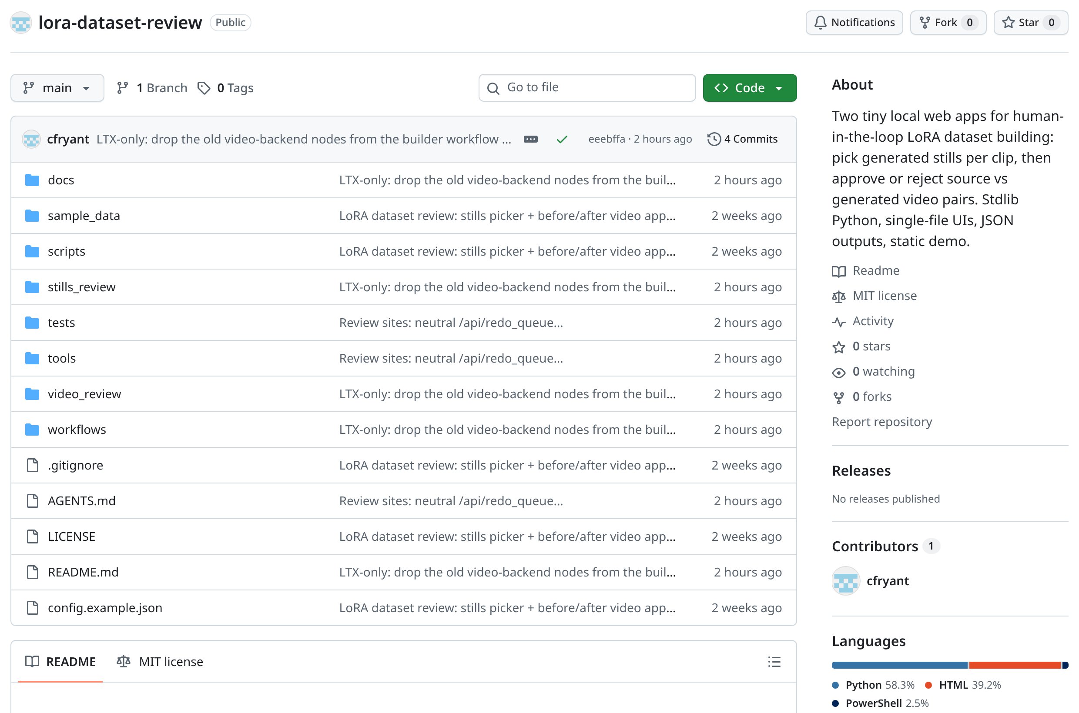Open the 0 Tags link
The width and height of the screenshot is (1079, 713).
coord(226,88)
